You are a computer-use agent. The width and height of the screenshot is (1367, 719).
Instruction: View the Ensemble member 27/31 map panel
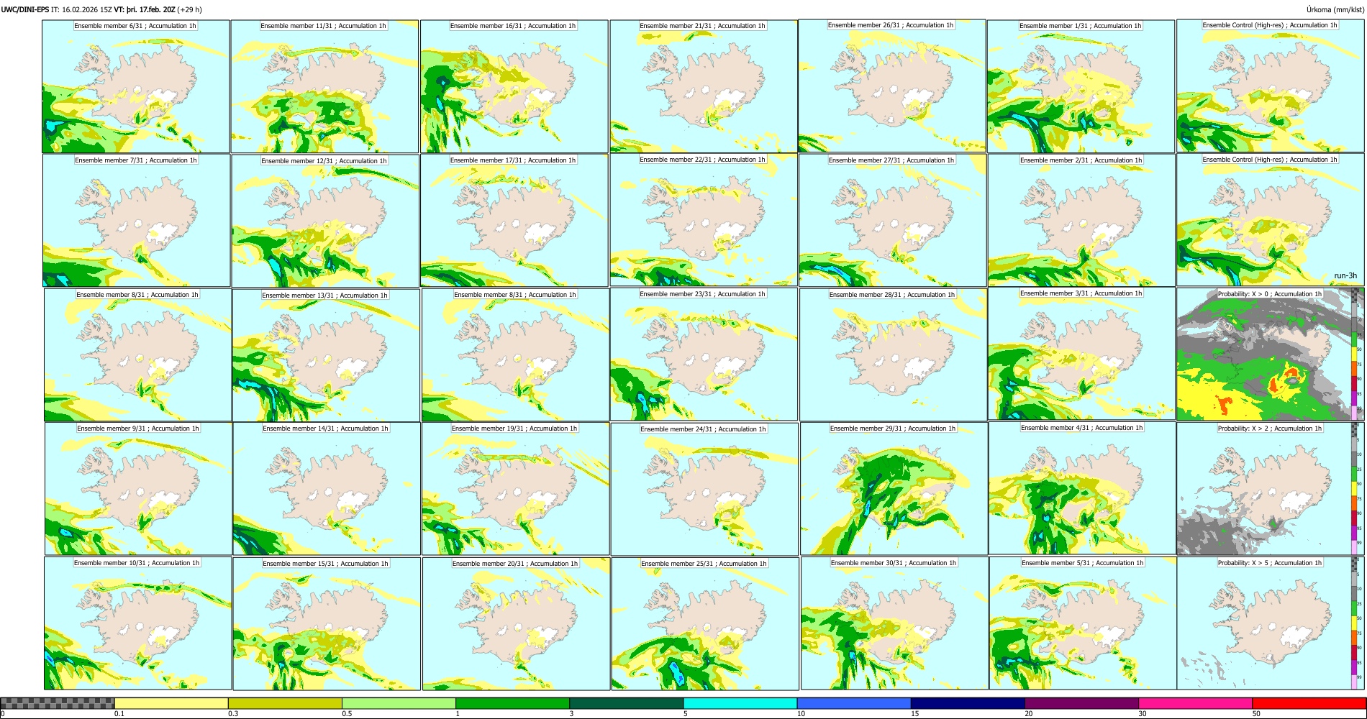pyautogui.click(x=893, y=221)
